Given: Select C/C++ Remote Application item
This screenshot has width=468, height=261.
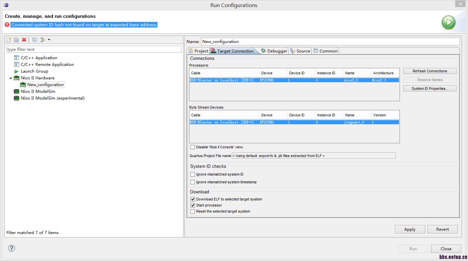Looking at the screenshot, I should pos(44,65).
